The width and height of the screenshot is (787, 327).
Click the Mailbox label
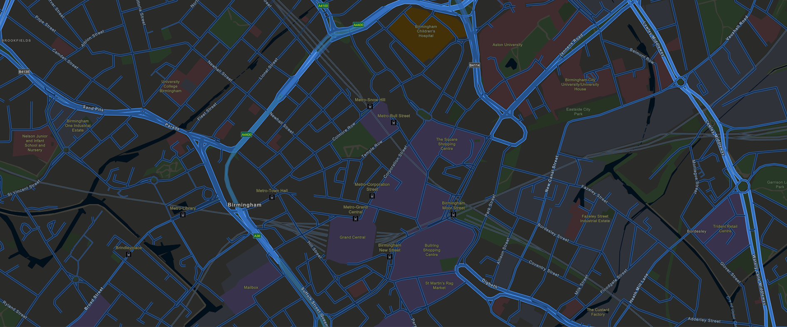coord(251,287)
